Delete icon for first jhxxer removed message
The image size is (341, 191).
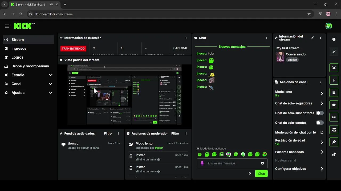tap(131, 157)
